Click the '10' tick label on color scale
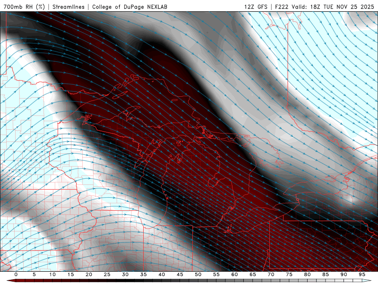The image size is (378, 283). coord(52,275)
